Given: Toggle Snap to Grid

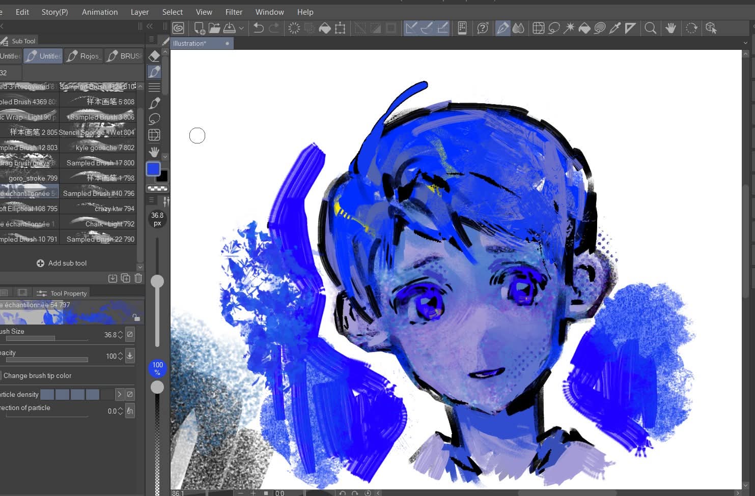Looking at the screenshot, I should [x=442, y=28].
